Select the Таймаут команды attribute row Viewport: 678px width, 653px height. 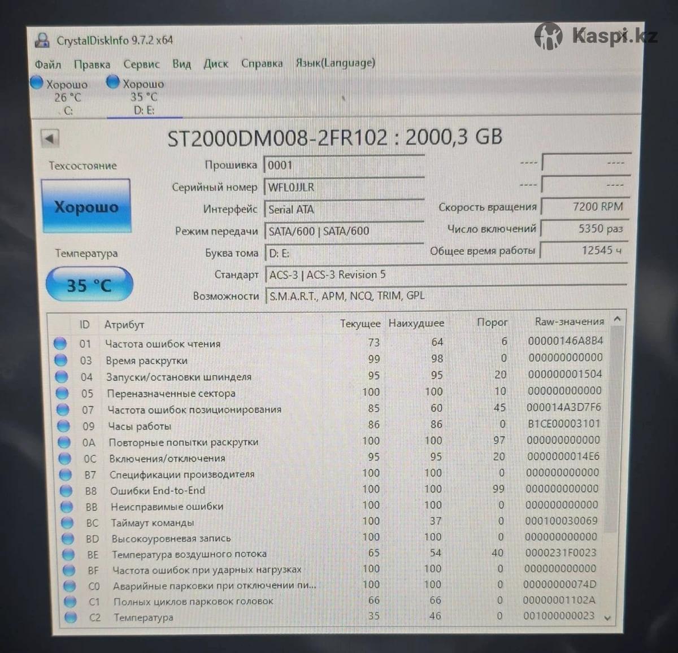click(x=153, y=523)
